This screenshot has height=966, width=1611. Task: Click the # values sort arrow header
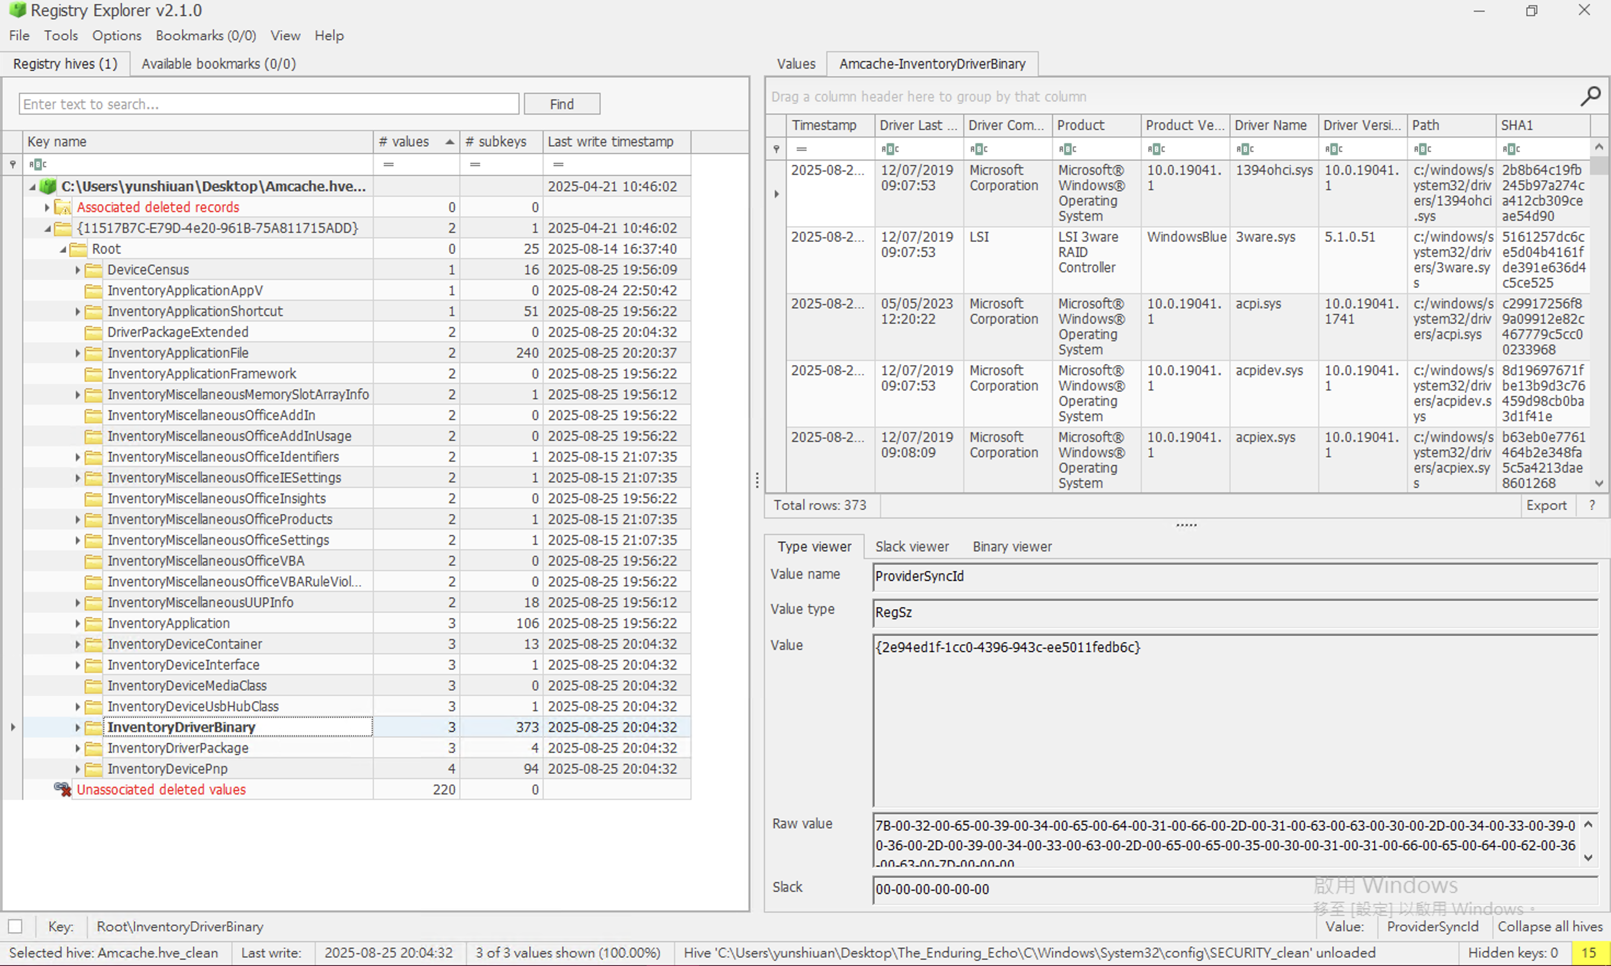coord(449,141)
